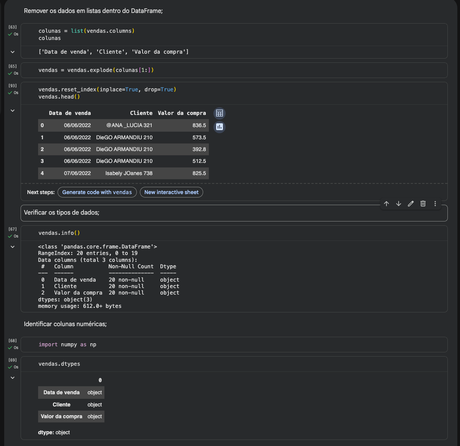Viewport: 460px width, 446px height.
Task: Delete the selected cell with trash icon
Action: [423, 204]
